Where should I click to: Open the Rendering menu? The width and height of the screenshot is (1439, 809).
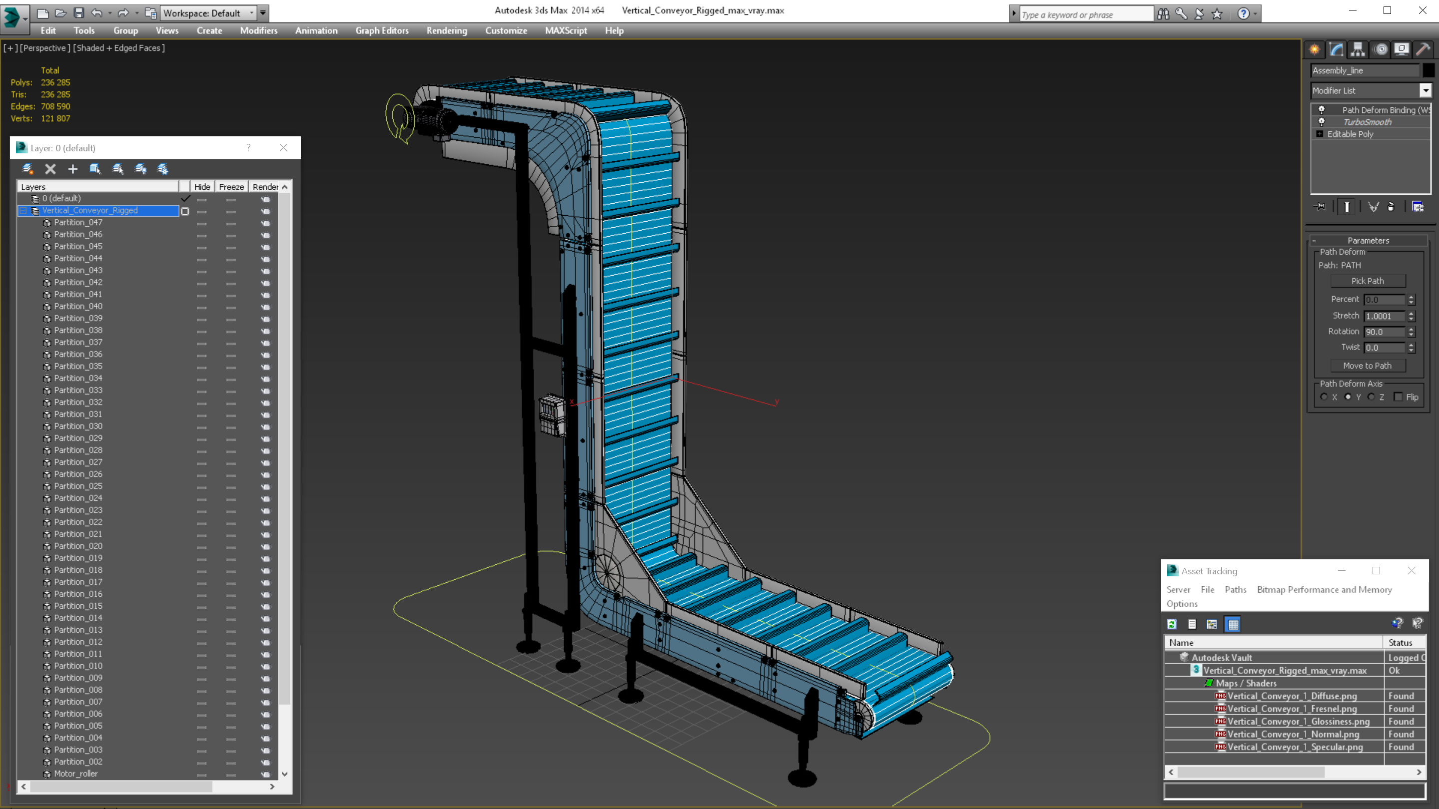pos(447,30)
